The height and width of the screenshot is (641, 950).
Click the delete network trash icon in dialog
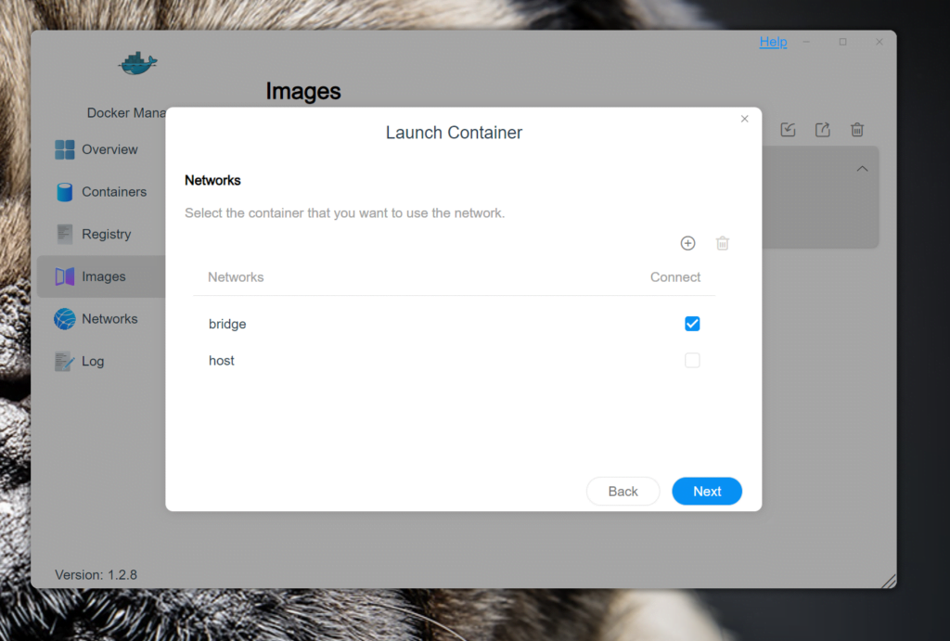[723, 243]
